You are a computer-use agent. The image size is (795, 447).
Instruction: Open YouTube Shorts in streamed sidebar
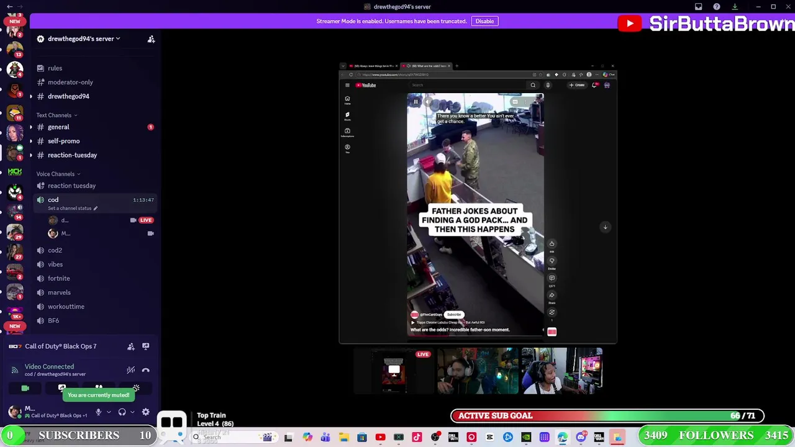(x=347, y=115)
